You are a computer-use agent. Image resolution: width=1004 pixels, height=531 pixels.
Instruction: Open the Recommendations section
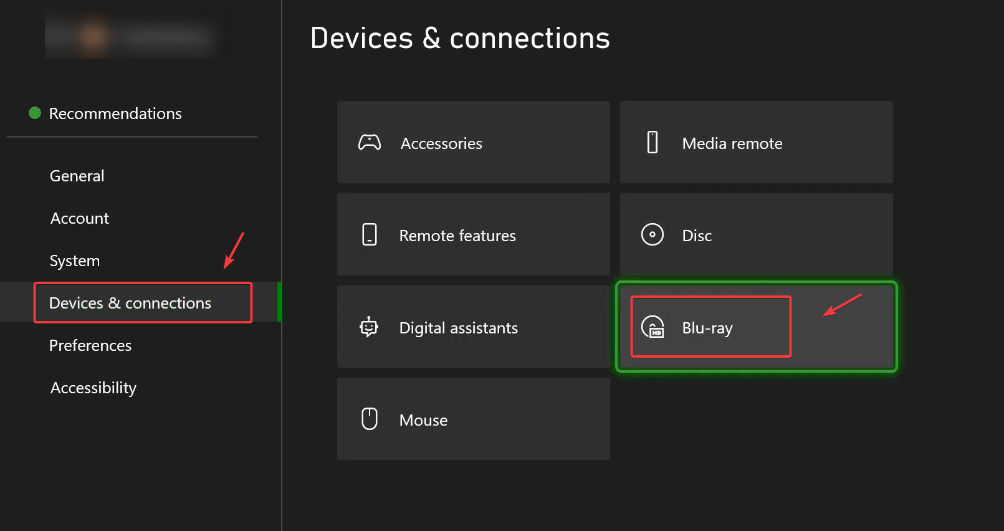(115, 113)
